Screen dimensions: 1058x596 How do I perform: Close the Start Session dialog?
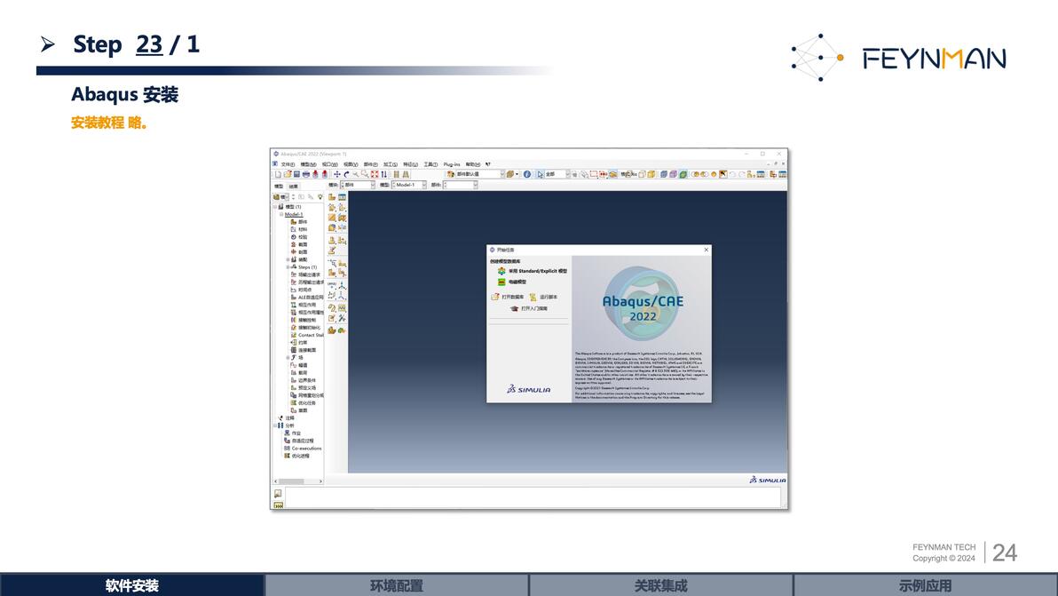[x=707, y=250]
